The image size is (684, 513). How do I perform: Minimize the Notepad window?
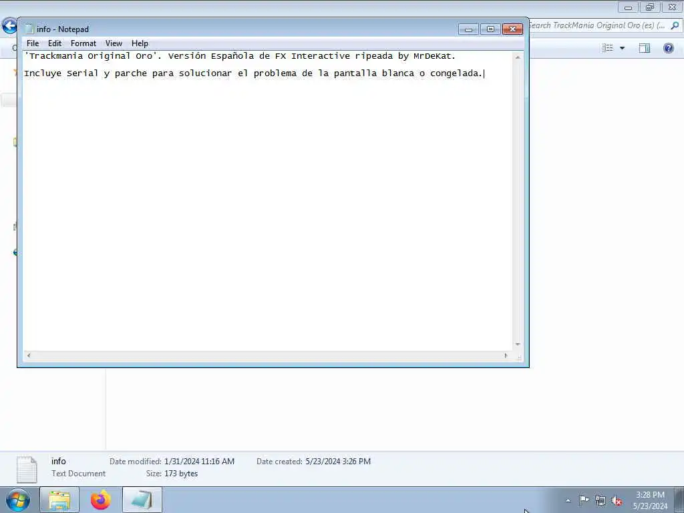click(469, 29)
